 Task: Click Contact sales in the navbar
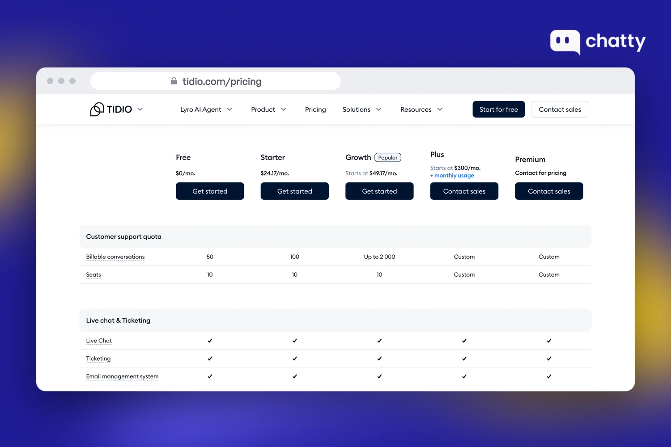[560, 110]
